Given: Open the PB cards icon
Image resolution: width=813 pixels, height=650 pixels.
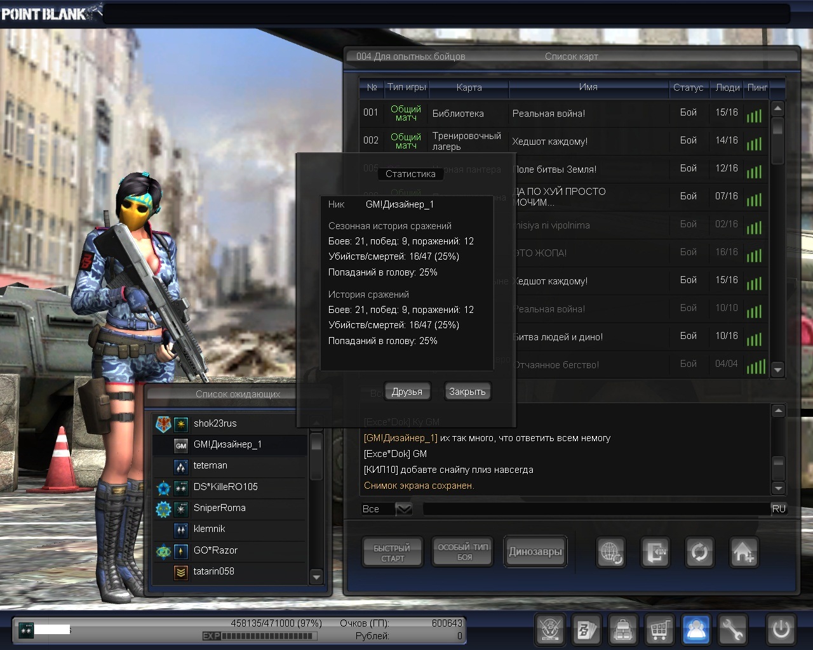Looking at the screenshot, I should pyautogui.click(x=586, y=629).
